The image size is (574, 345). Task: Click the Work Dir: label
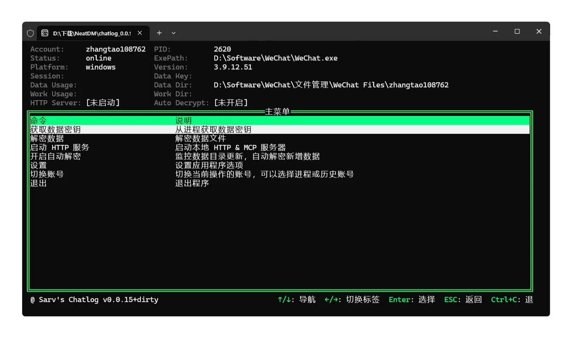pyautogui.click(x=173, y=94)
